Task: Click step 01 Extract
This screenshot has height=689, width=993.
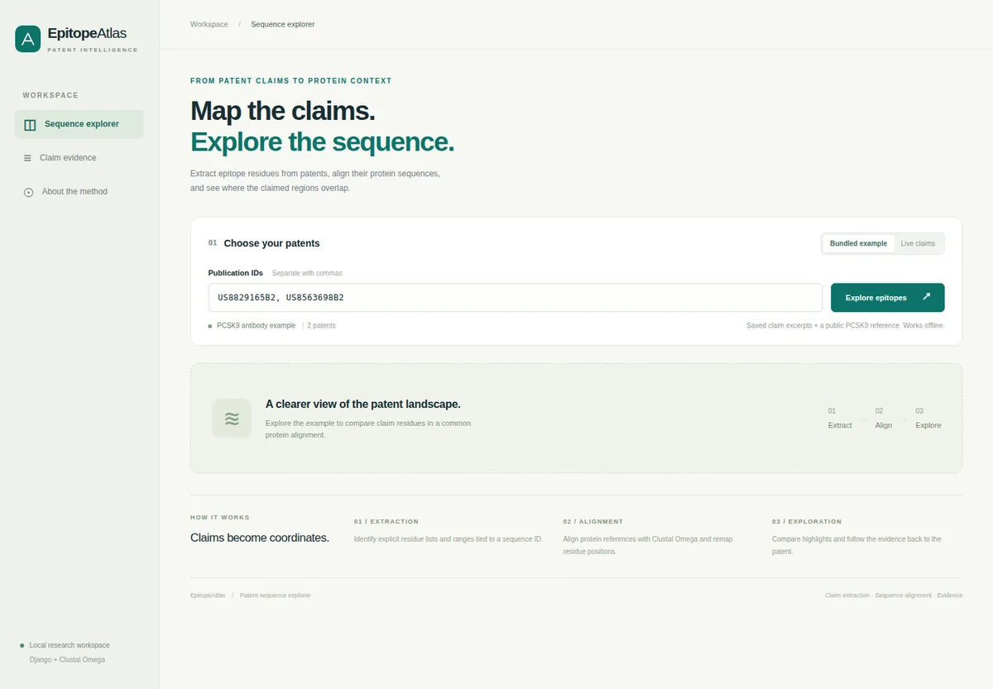Action: [840, 418]
